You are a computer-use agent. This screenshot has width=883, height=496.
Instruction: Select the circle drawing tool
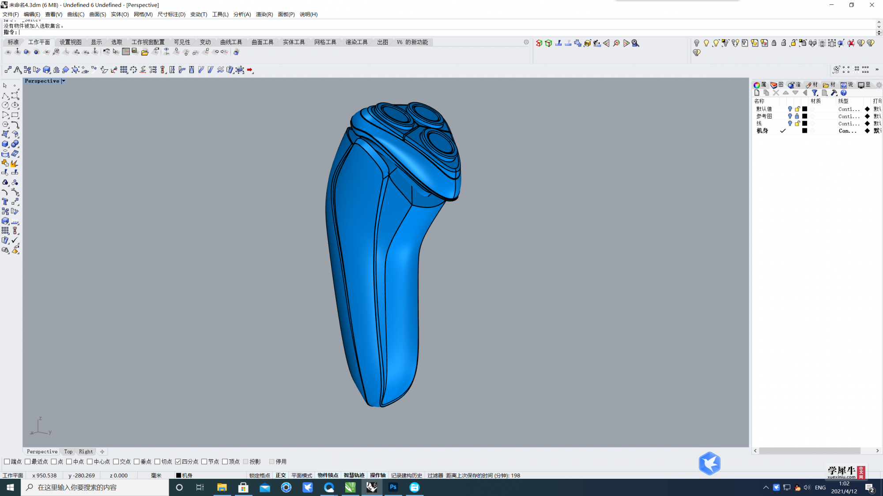click(x=5, y=105)
